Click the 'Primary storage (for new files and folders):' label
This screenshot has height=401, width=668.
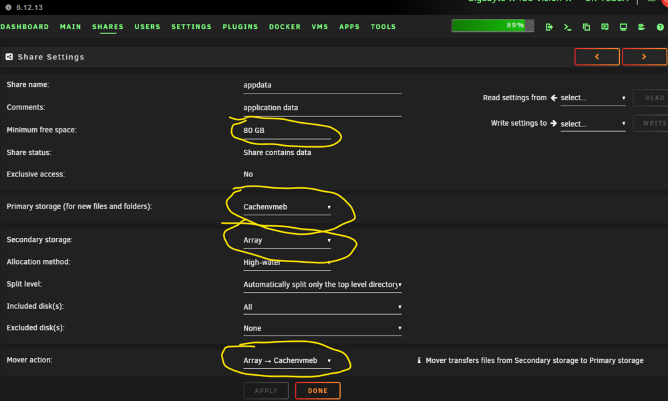79,207
